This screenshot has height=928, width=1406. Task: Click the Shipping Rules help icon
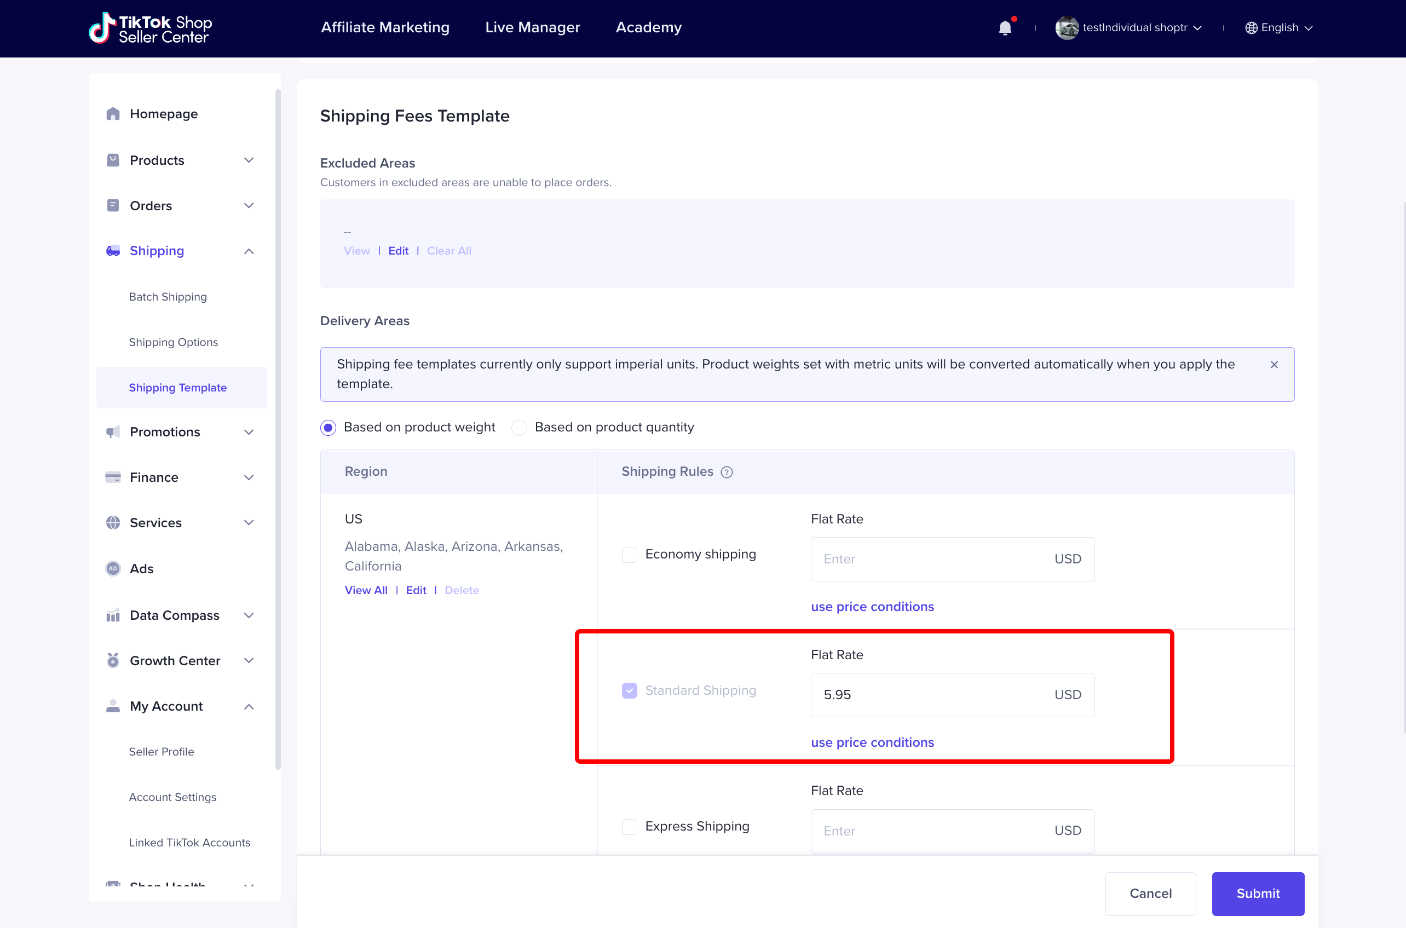pyautogui.click(x=727, y=472)
